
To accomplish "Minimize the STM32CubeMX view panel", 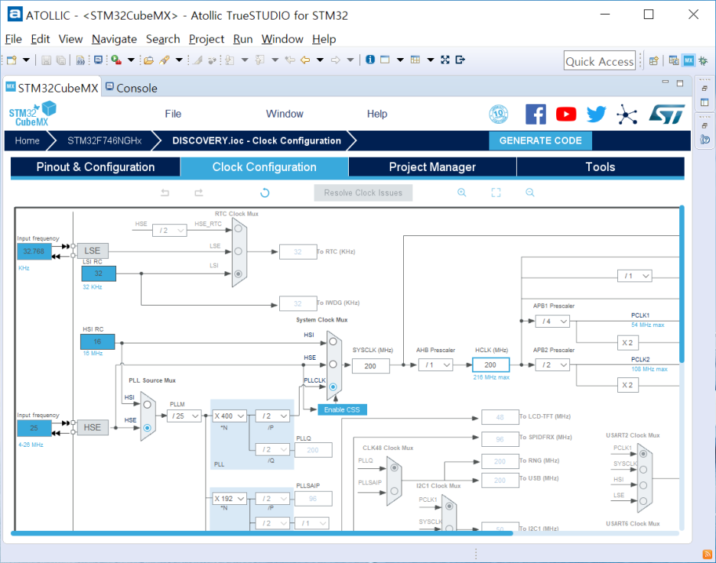I will [x=666, y=82].
